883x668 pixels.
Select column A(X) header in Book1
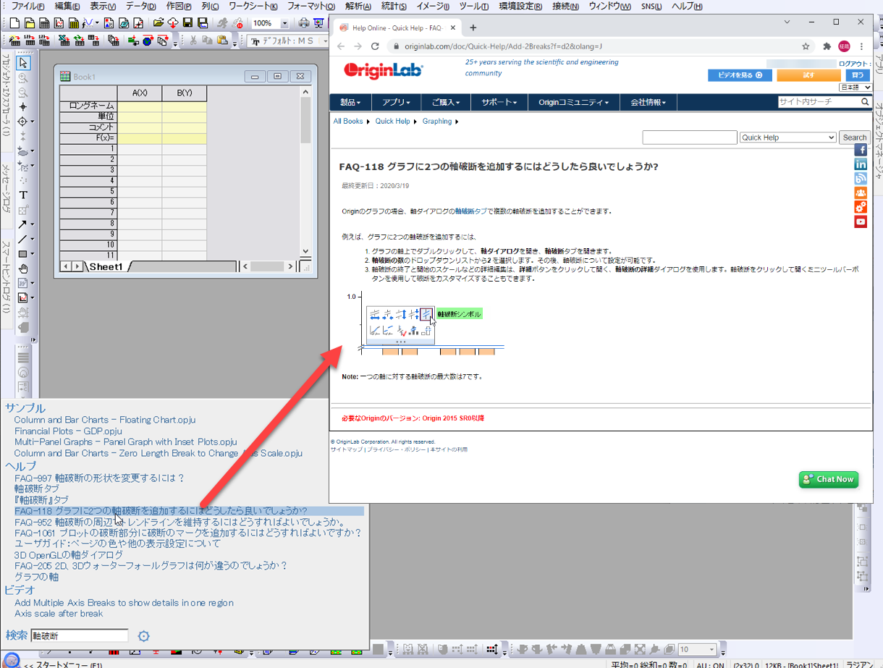coord(140,93)
